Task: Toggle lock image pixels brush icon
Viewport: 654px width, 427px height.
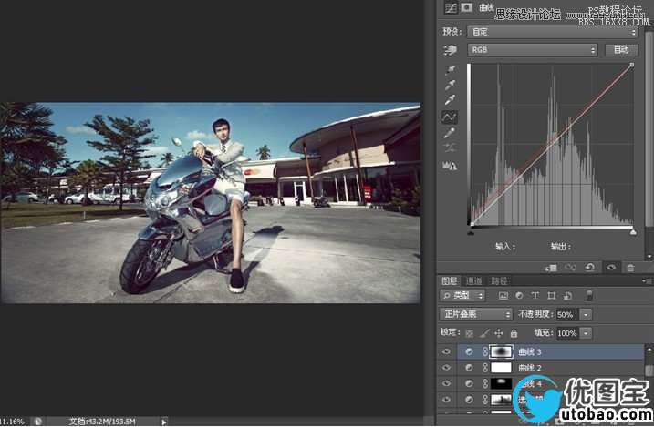Action: click(x=484, y=333)
